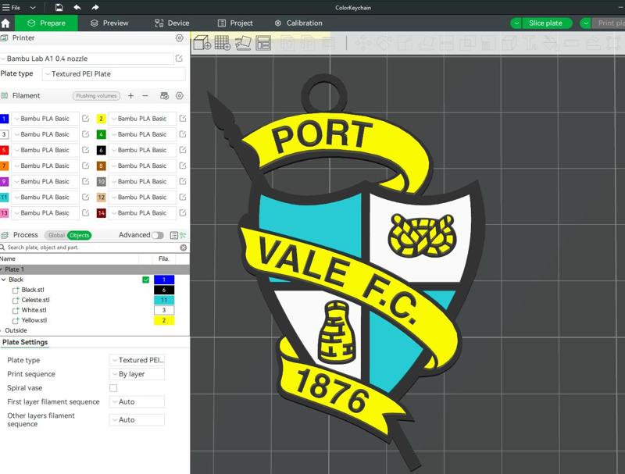Remove a filament with the minus icon
Screen dimensions: 625x474
(x=145, y=95)
